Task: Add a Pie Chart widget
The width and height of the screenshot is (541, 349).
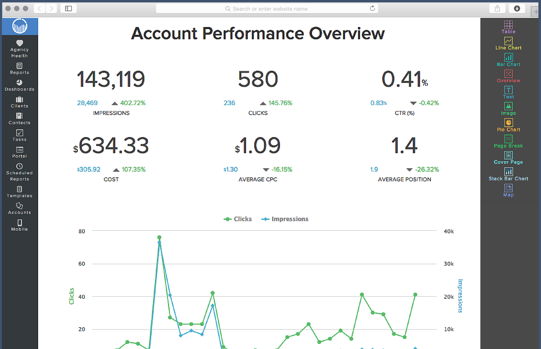Action: 508,125
